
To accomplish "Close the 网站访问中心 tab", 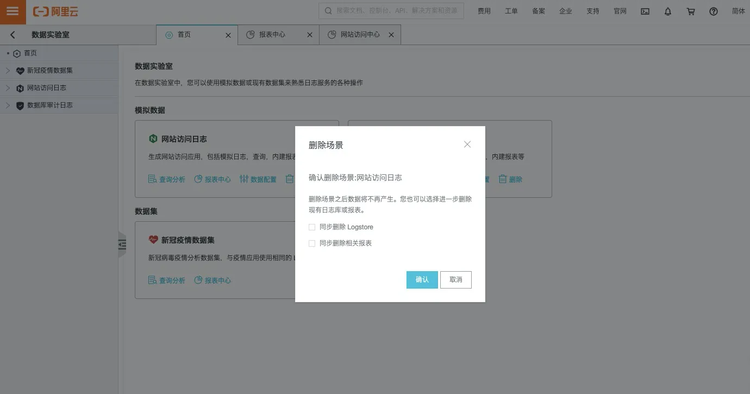I will [x=391, y=35].
